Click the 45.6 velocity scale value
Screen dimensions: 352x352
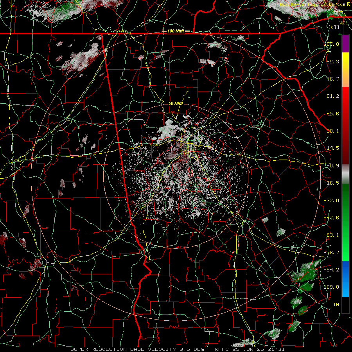(x=333, y=113)
